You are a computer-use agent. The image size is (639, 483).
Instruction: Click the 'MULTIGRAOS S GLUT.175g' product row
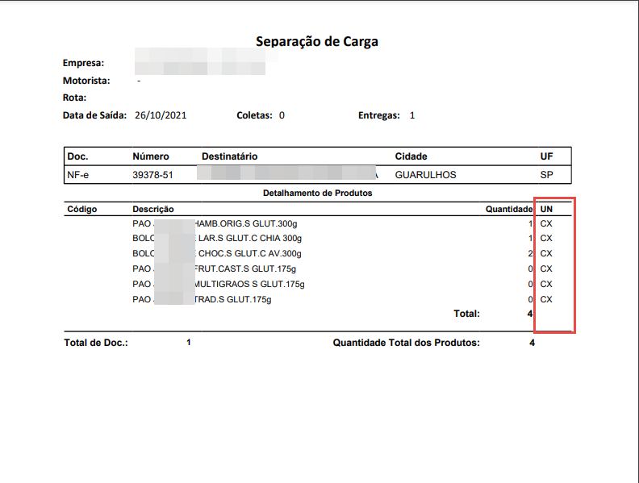pos(248,284)
